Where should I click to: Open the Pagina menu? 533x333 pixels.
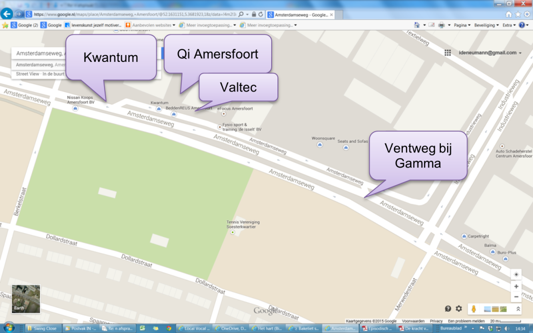462,25
